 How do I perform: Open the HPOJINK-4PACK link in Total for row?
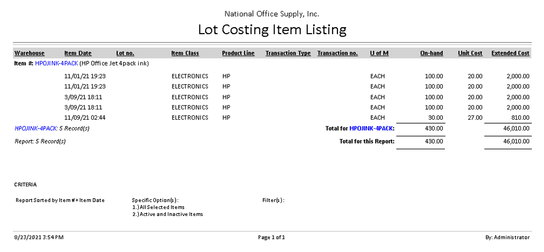(x=371, y=129)
